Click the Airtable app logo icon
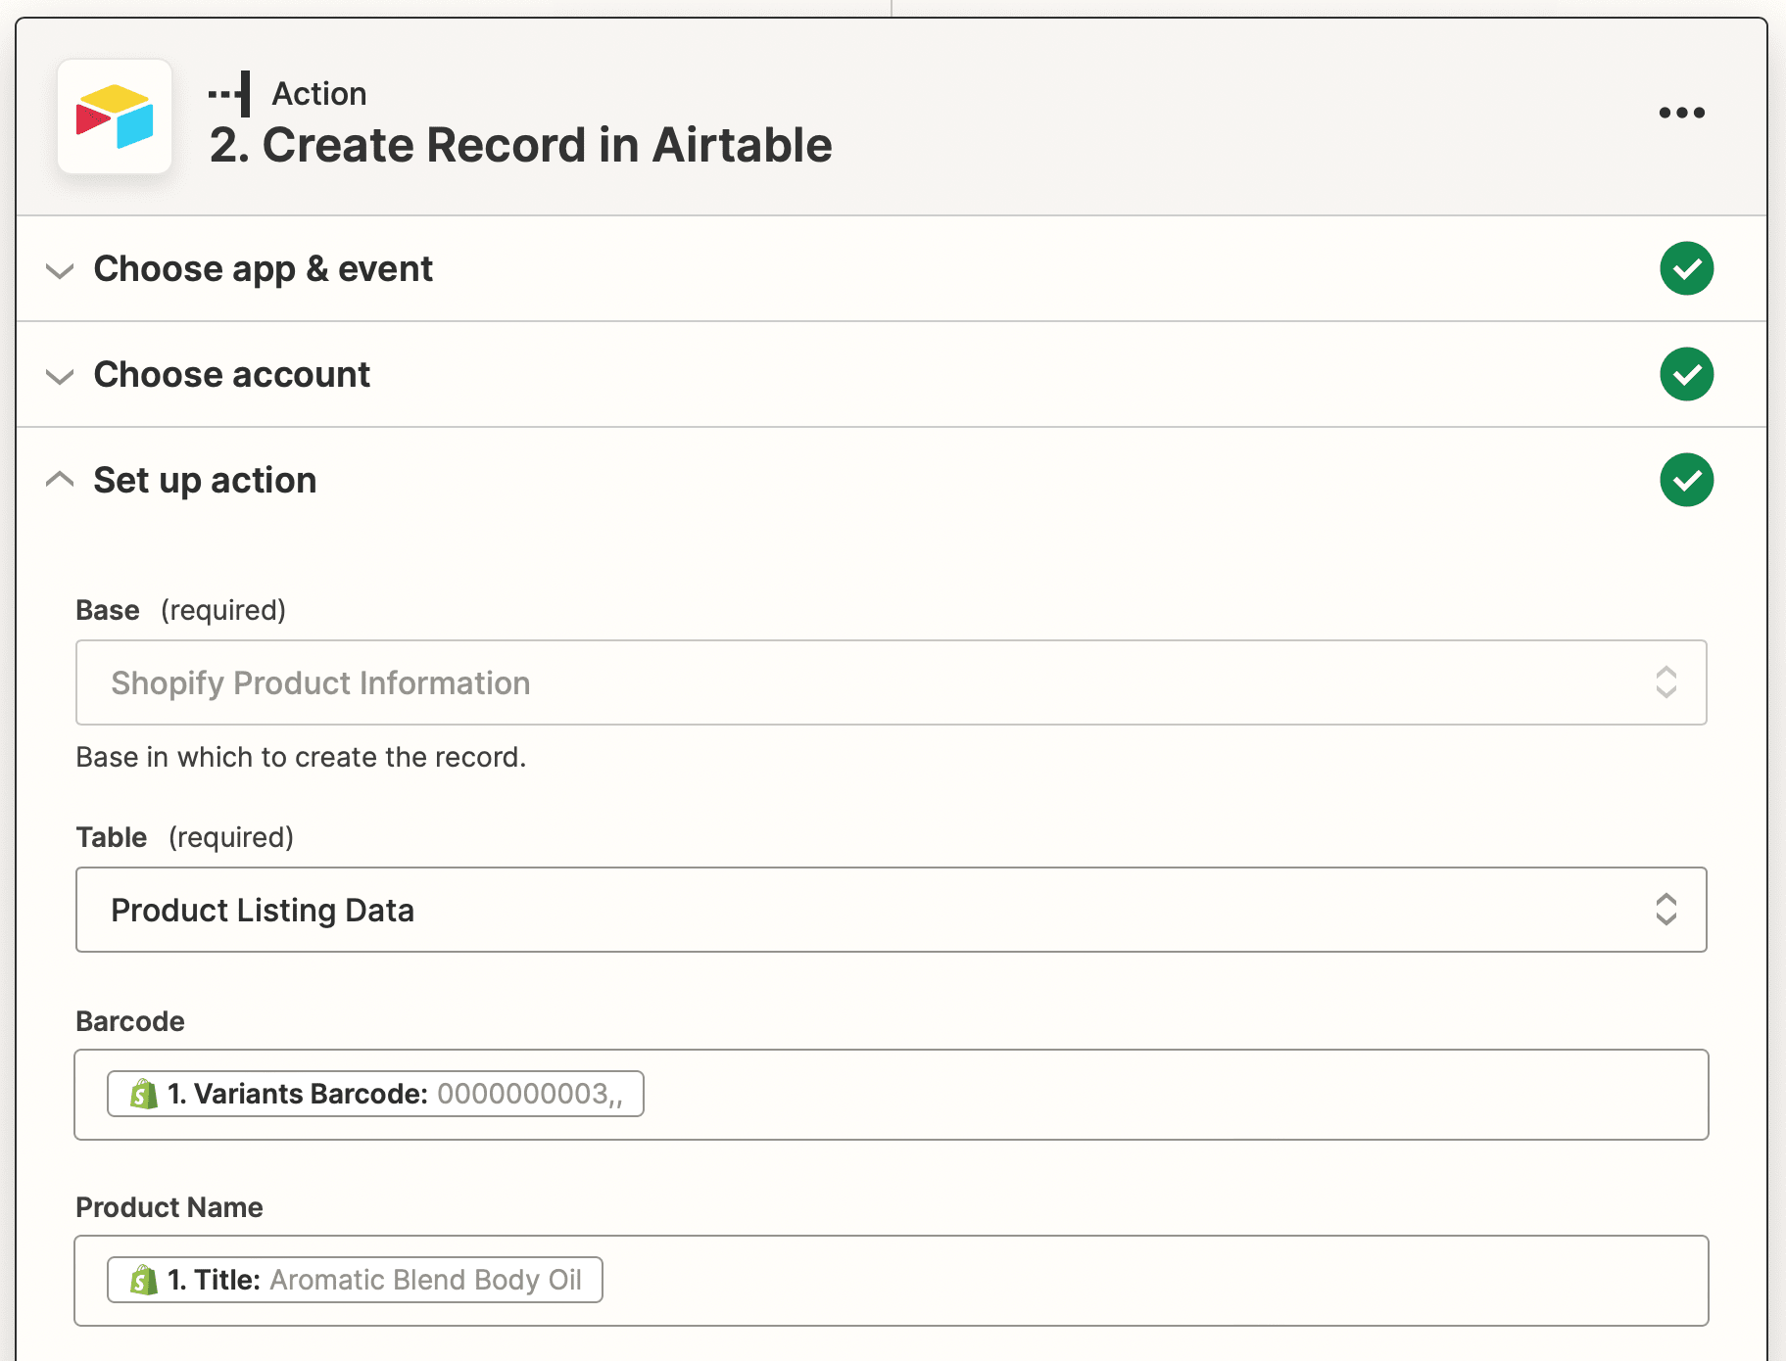Screen dimensions: 1786x1361 point(115,117)
